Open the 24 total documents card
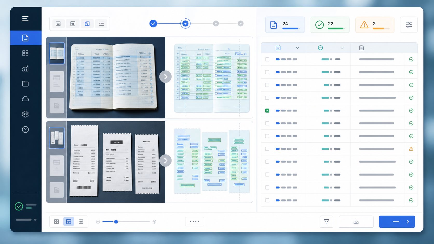Viewport: 434px width, 244px height. point(285,25)
